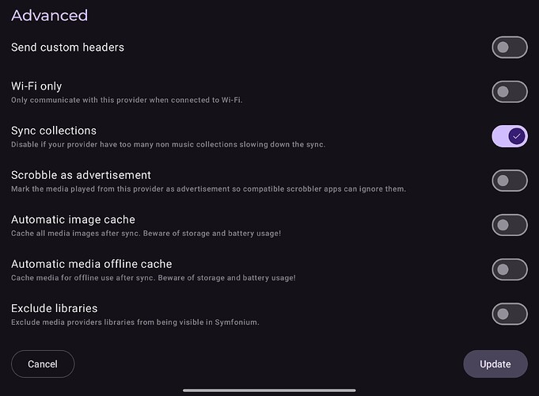Disable the Sync collections switch
The width and height of the screenshot is (539, 396).
(510, 136)
